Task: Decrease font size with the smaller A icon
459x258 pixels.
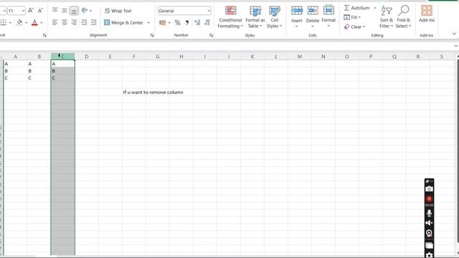Action: [x=40, y=11]
